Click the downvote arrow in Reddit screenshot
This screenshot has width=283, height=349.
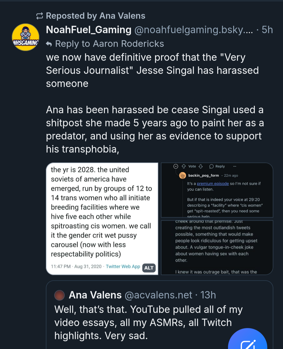201,166
